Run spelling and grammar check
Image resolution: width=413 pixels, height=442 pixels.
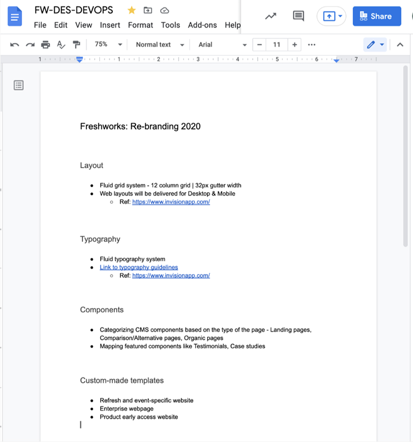pos(61,44)
